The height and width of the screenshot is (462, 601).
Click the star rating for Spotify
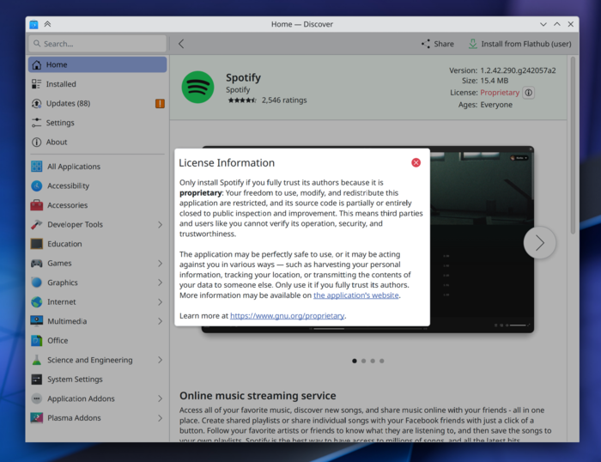tap(242, 100)
